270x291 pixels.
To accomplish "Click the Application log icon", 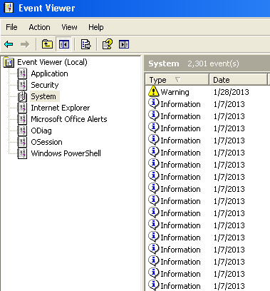I will [x=22, y=73].
